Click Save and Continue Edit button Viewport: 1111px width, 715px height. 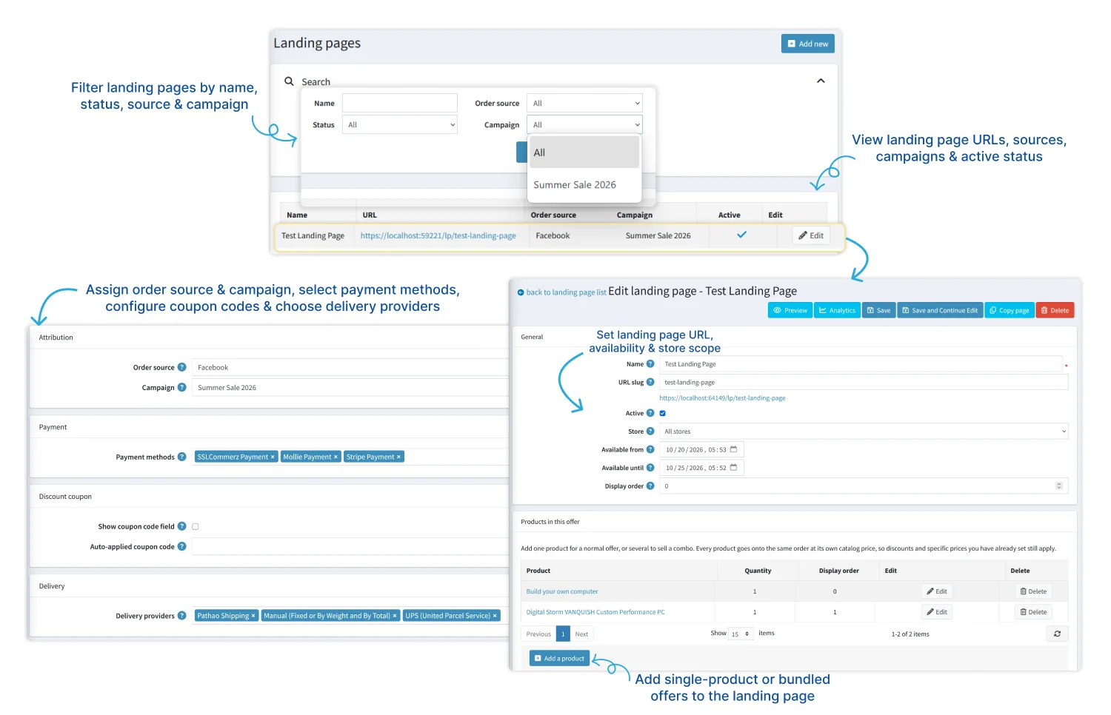pos(940,310)
